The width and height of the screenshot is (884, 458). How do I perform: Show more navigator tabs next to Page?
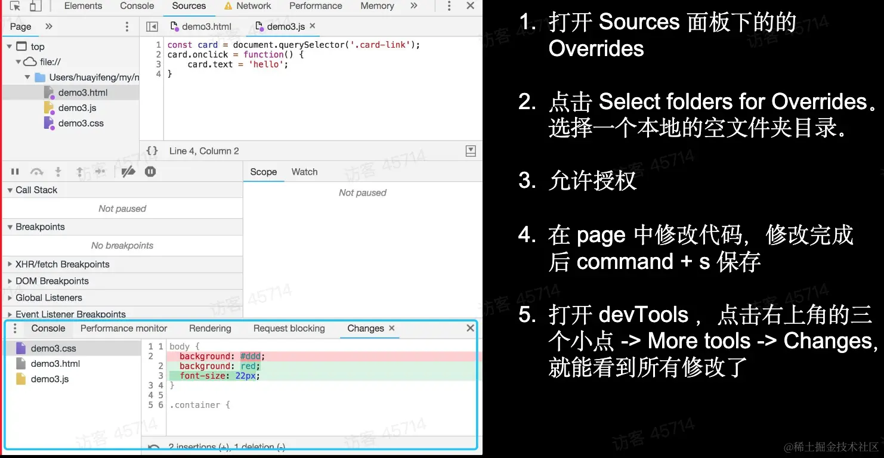point(49,26)
